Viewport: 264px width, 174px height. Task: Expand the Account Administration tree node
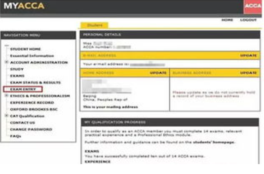6,62
